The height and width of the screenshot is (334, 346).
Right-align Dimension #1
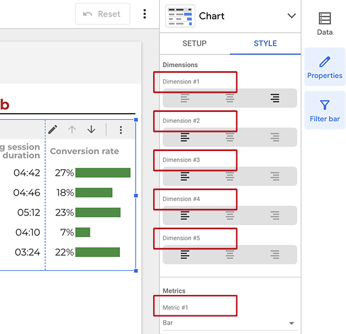click(275, 98)
